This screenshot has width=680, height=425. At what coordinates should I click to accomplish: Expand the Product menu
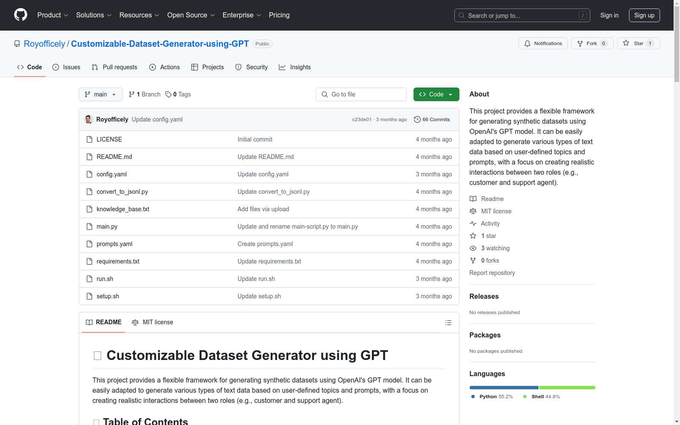53,15
